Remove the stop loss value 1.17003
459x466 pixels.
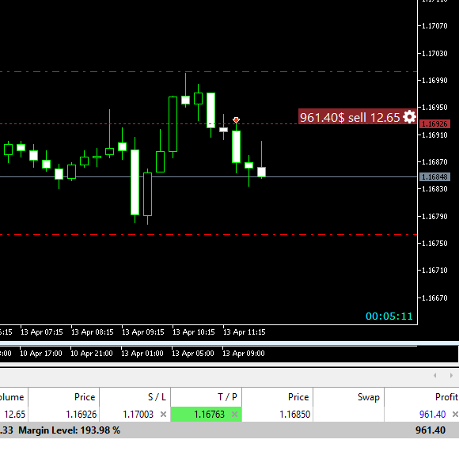pos(163,414)
